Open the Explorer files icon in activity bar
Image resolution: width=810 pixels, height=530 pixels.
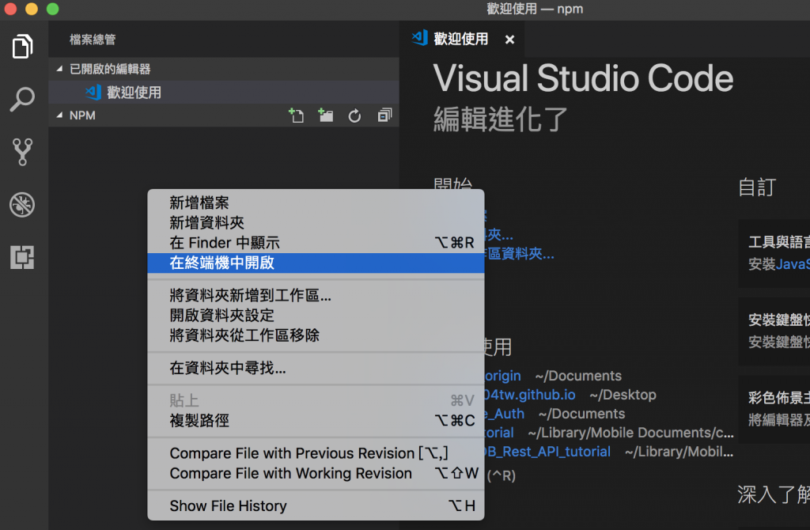click(22, 47)
